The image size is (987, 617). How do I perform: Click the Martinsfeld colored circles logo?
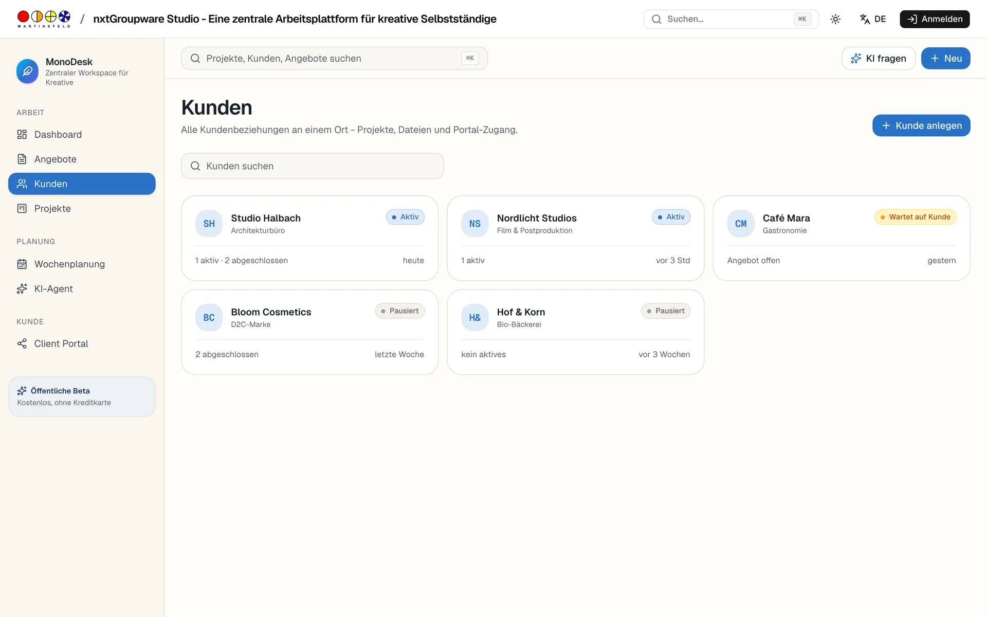pos(44,19)
